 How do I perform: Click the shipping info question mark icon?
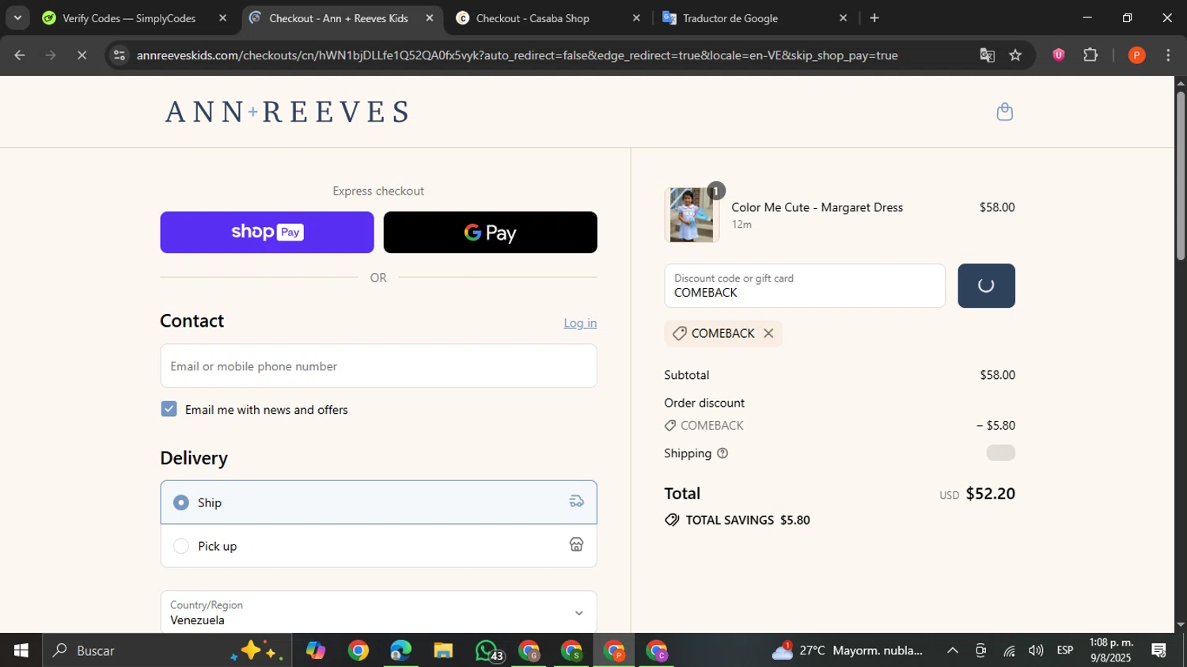coord(722,453)
